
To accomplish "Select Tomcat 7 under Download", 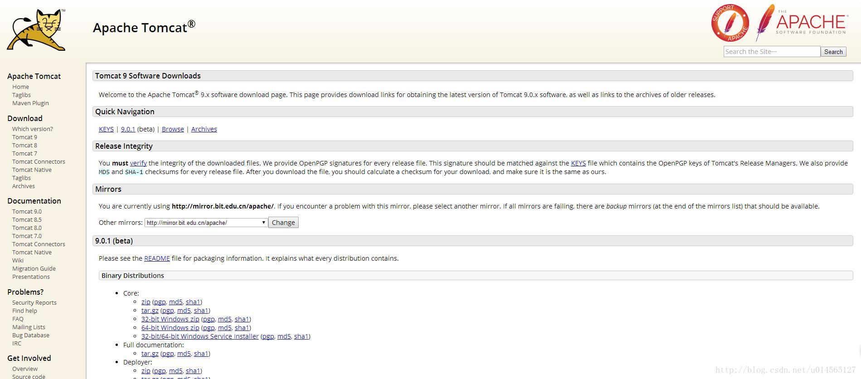I will tap(24, 154).
